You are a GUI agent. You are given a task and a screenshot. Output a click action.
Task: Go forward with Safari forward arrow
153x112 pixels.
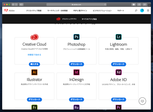coord(16,5)
